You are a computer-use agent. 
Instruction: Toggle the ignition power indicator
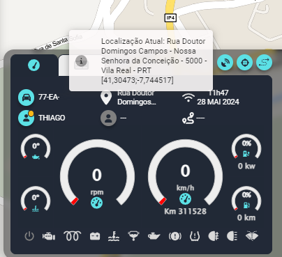click(29, 236)
